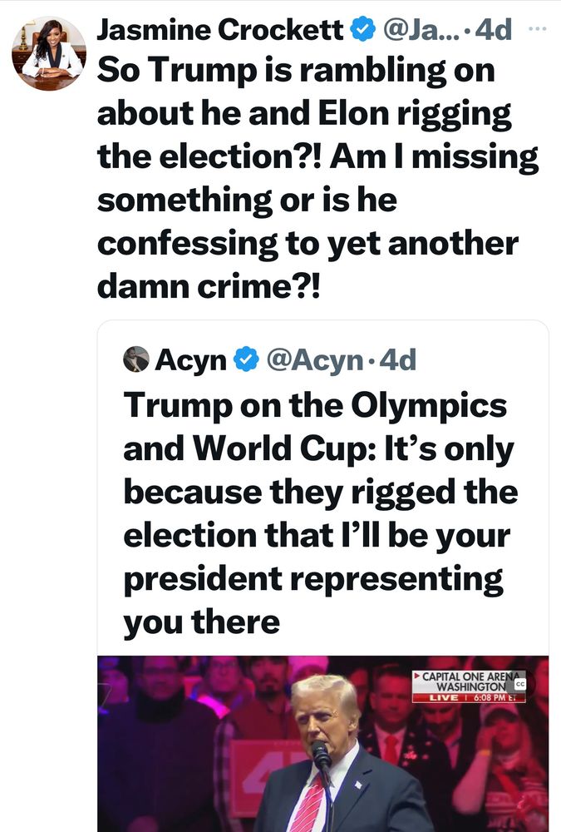The height and width of the screenshot is (832, 561).
Task: Click the red arrow beside Capital One Arena
Action: tap(417, 676)
